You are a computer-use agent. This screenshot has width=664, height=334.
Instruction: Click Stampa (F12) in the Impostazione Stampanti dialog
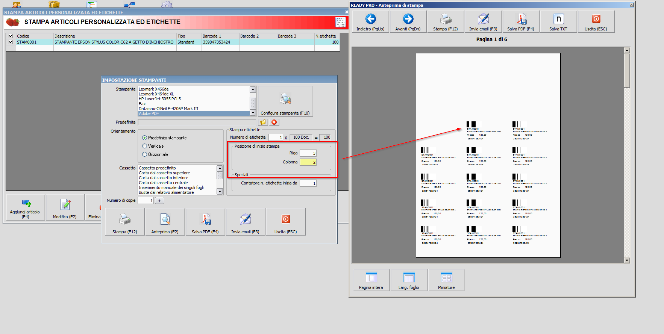pyautogui.click(x=125, y=222)
